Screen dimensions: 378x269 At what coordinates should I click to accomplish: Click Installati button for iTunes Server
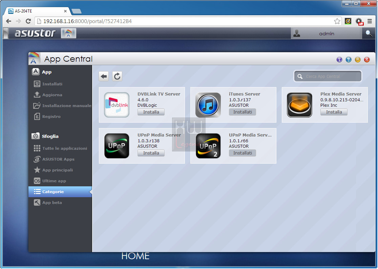point(242,112)
